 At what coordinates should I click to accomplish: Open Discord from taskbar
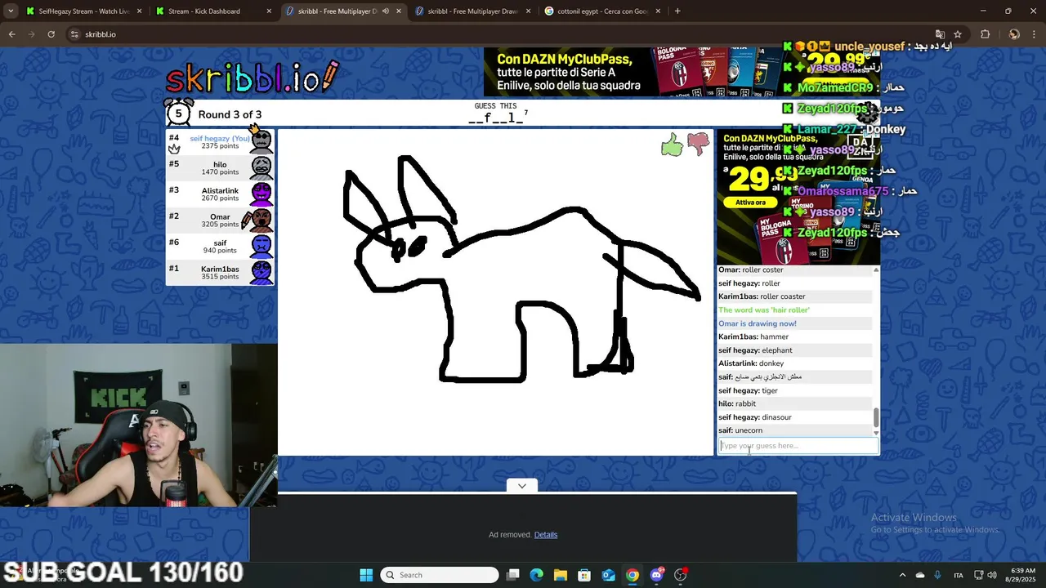[x=656, y=575]
